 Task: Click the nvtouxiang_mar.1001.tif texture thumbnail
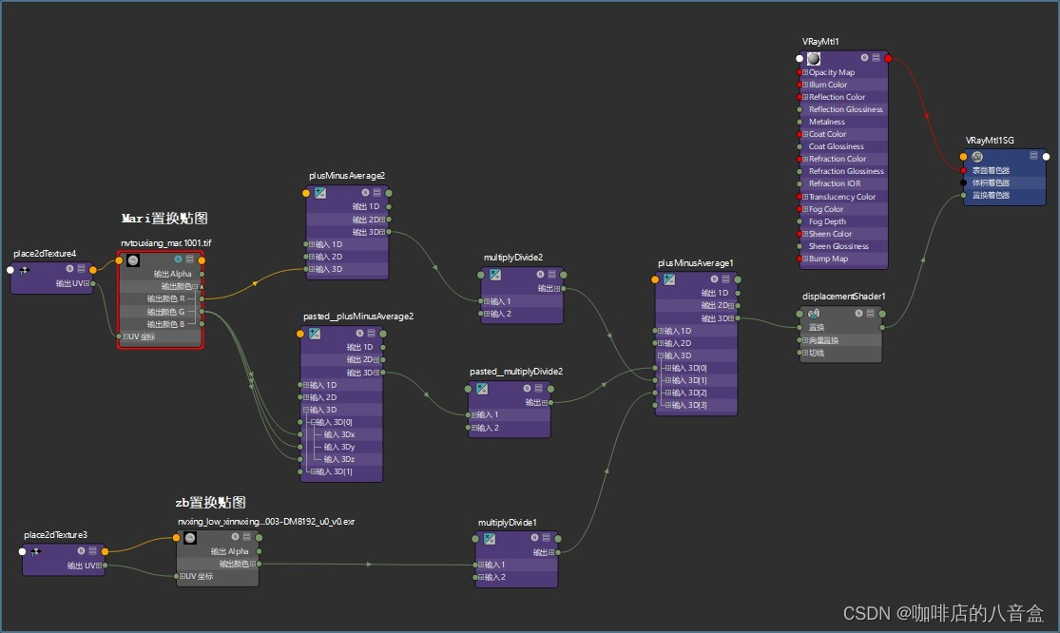[x=133, y=260]
